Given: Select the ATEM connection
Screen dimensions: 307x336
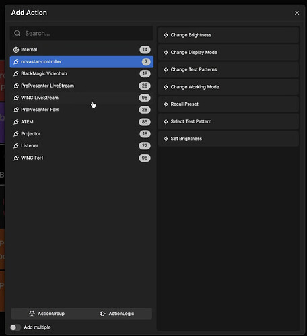Looking at the screenshot, I should (81, 122).
